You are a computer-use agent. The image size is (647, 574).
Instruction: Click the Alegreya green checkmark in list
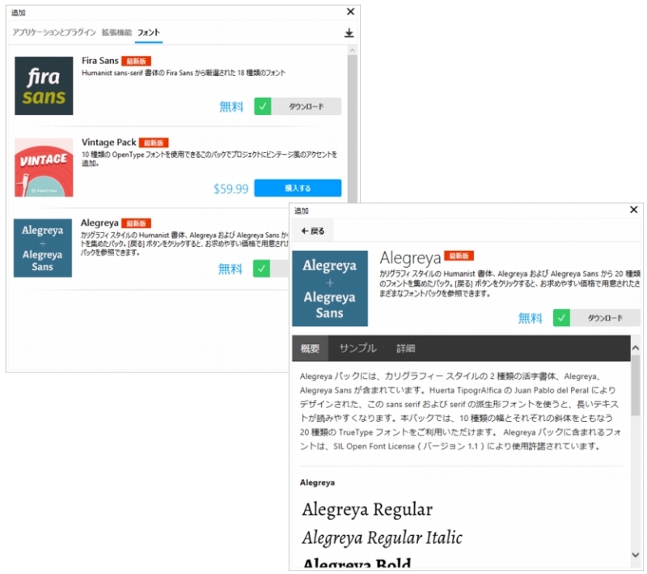pos(261,269)
